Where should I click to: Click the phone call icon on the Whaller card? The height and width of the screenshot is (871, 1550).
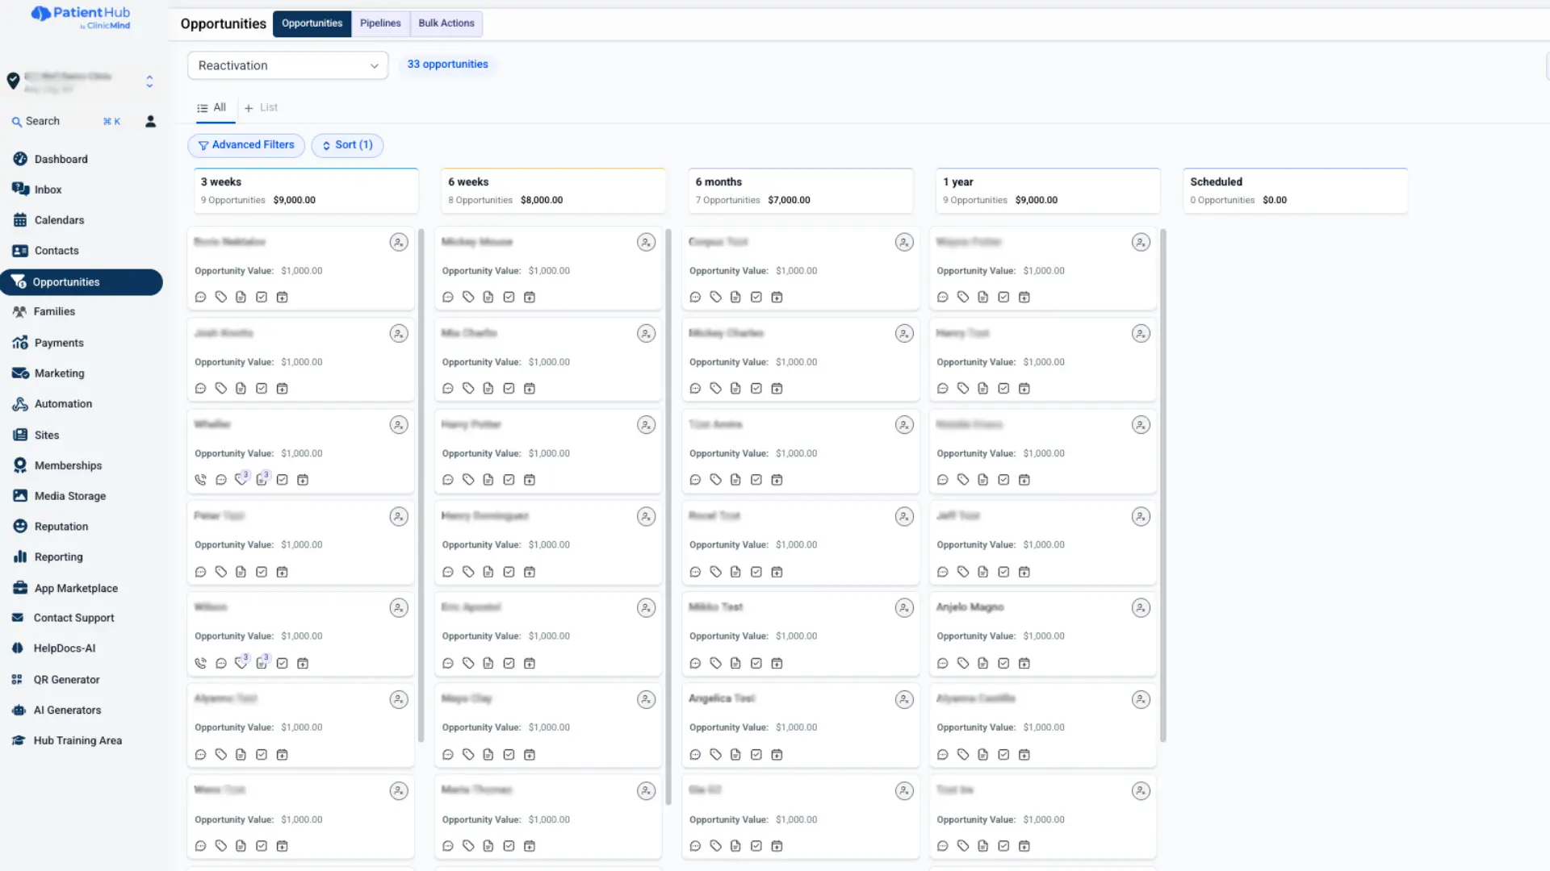click(x=200, y=480)
